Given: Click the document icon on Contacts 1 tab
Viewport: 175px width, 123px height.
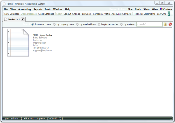Looking at the screenshot, I should tap(5, 19).
